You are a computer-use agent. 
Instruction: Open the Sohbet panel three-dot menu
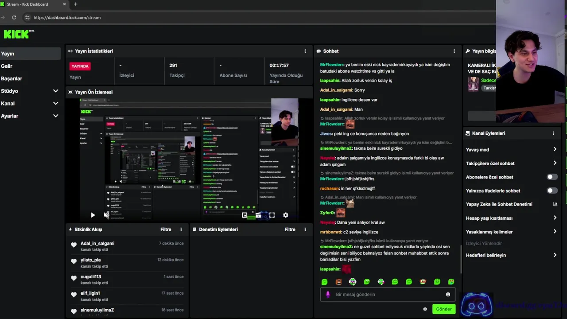[454, 51]
